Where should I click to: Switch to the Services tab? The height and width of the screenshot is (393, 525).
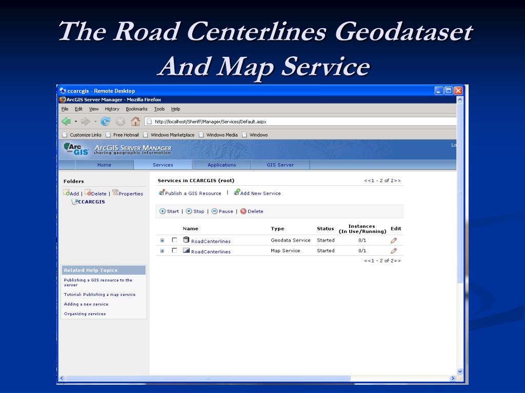click(x=163, y=165)
